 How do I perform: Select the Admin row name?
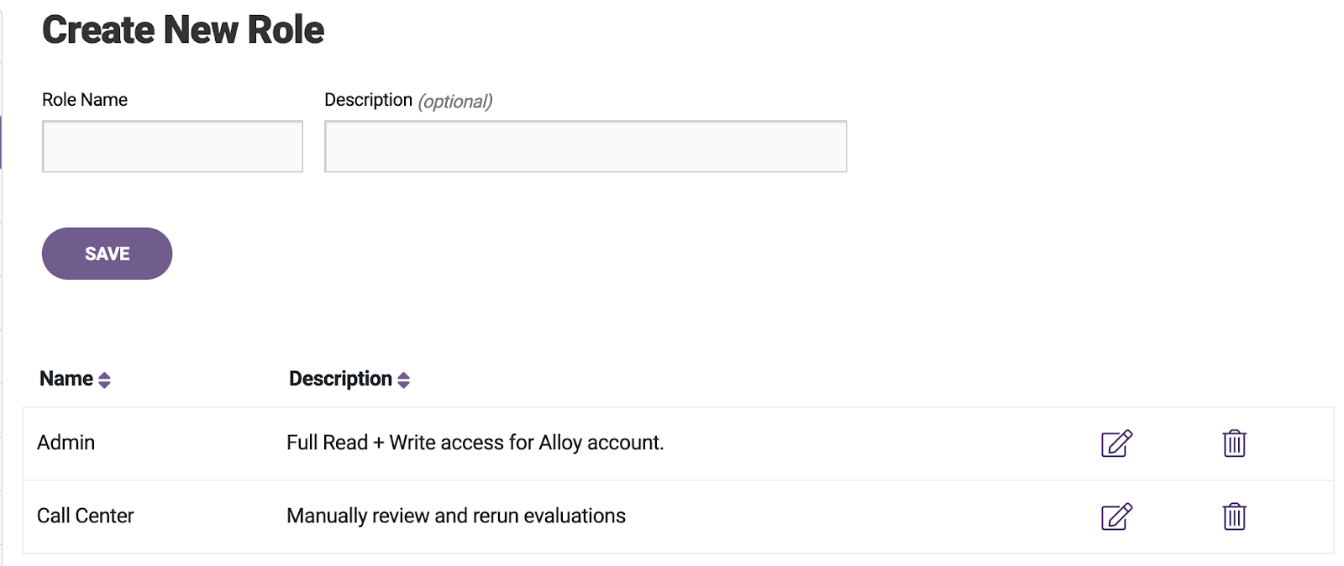pyautogui.click(x=66, y=443)
